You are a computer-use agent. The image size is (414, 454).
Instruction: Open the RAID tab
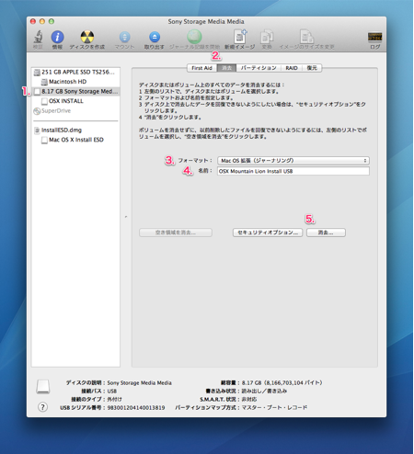click(x=292, y=68)
